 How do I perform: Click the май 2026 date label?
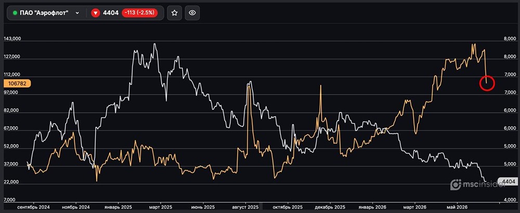[457, 207]
